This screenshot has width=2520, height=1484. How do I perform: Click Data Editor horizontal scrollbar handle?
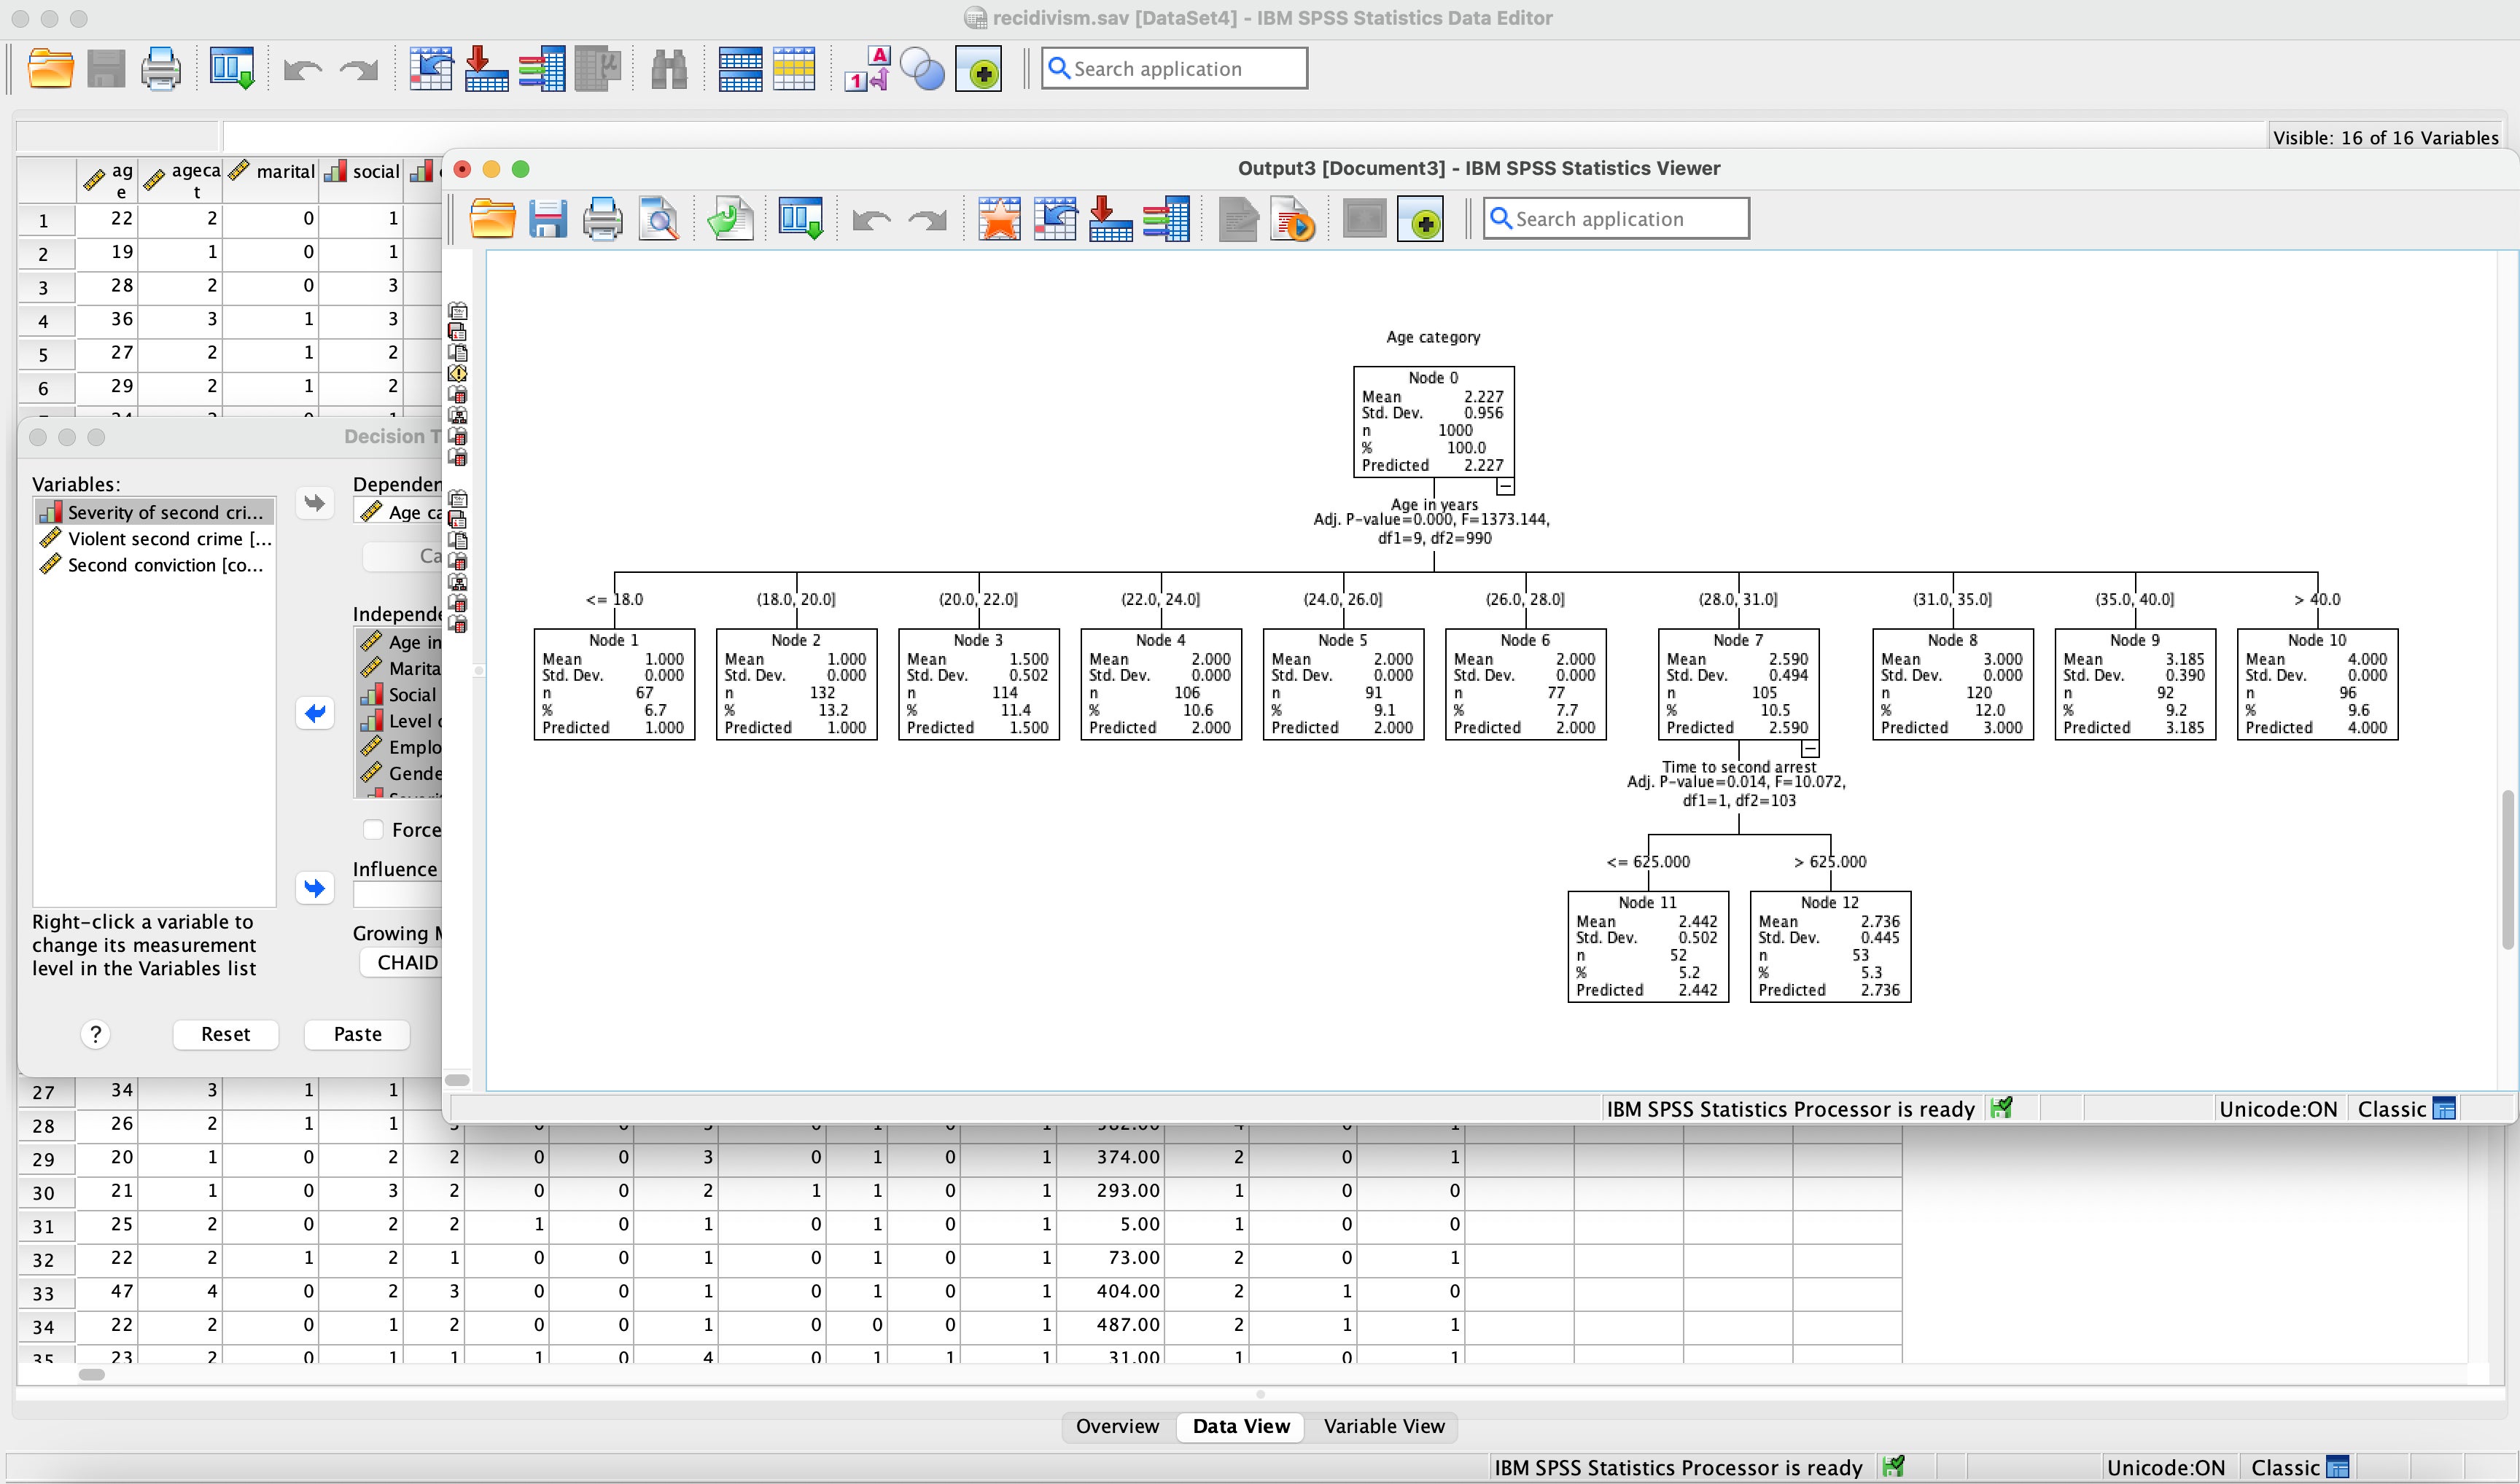coord(91,1374)
